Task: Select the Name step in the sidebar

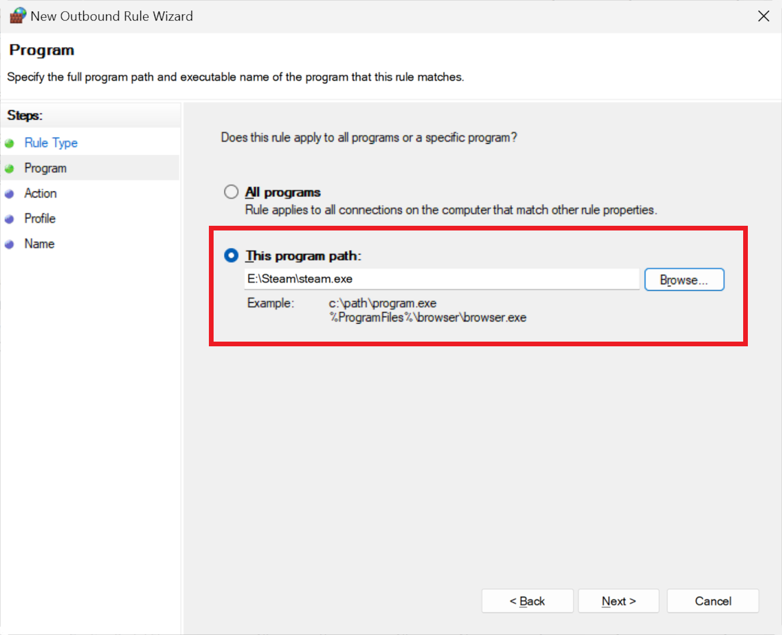Action: pyautogui.click(x=39, y=244)
